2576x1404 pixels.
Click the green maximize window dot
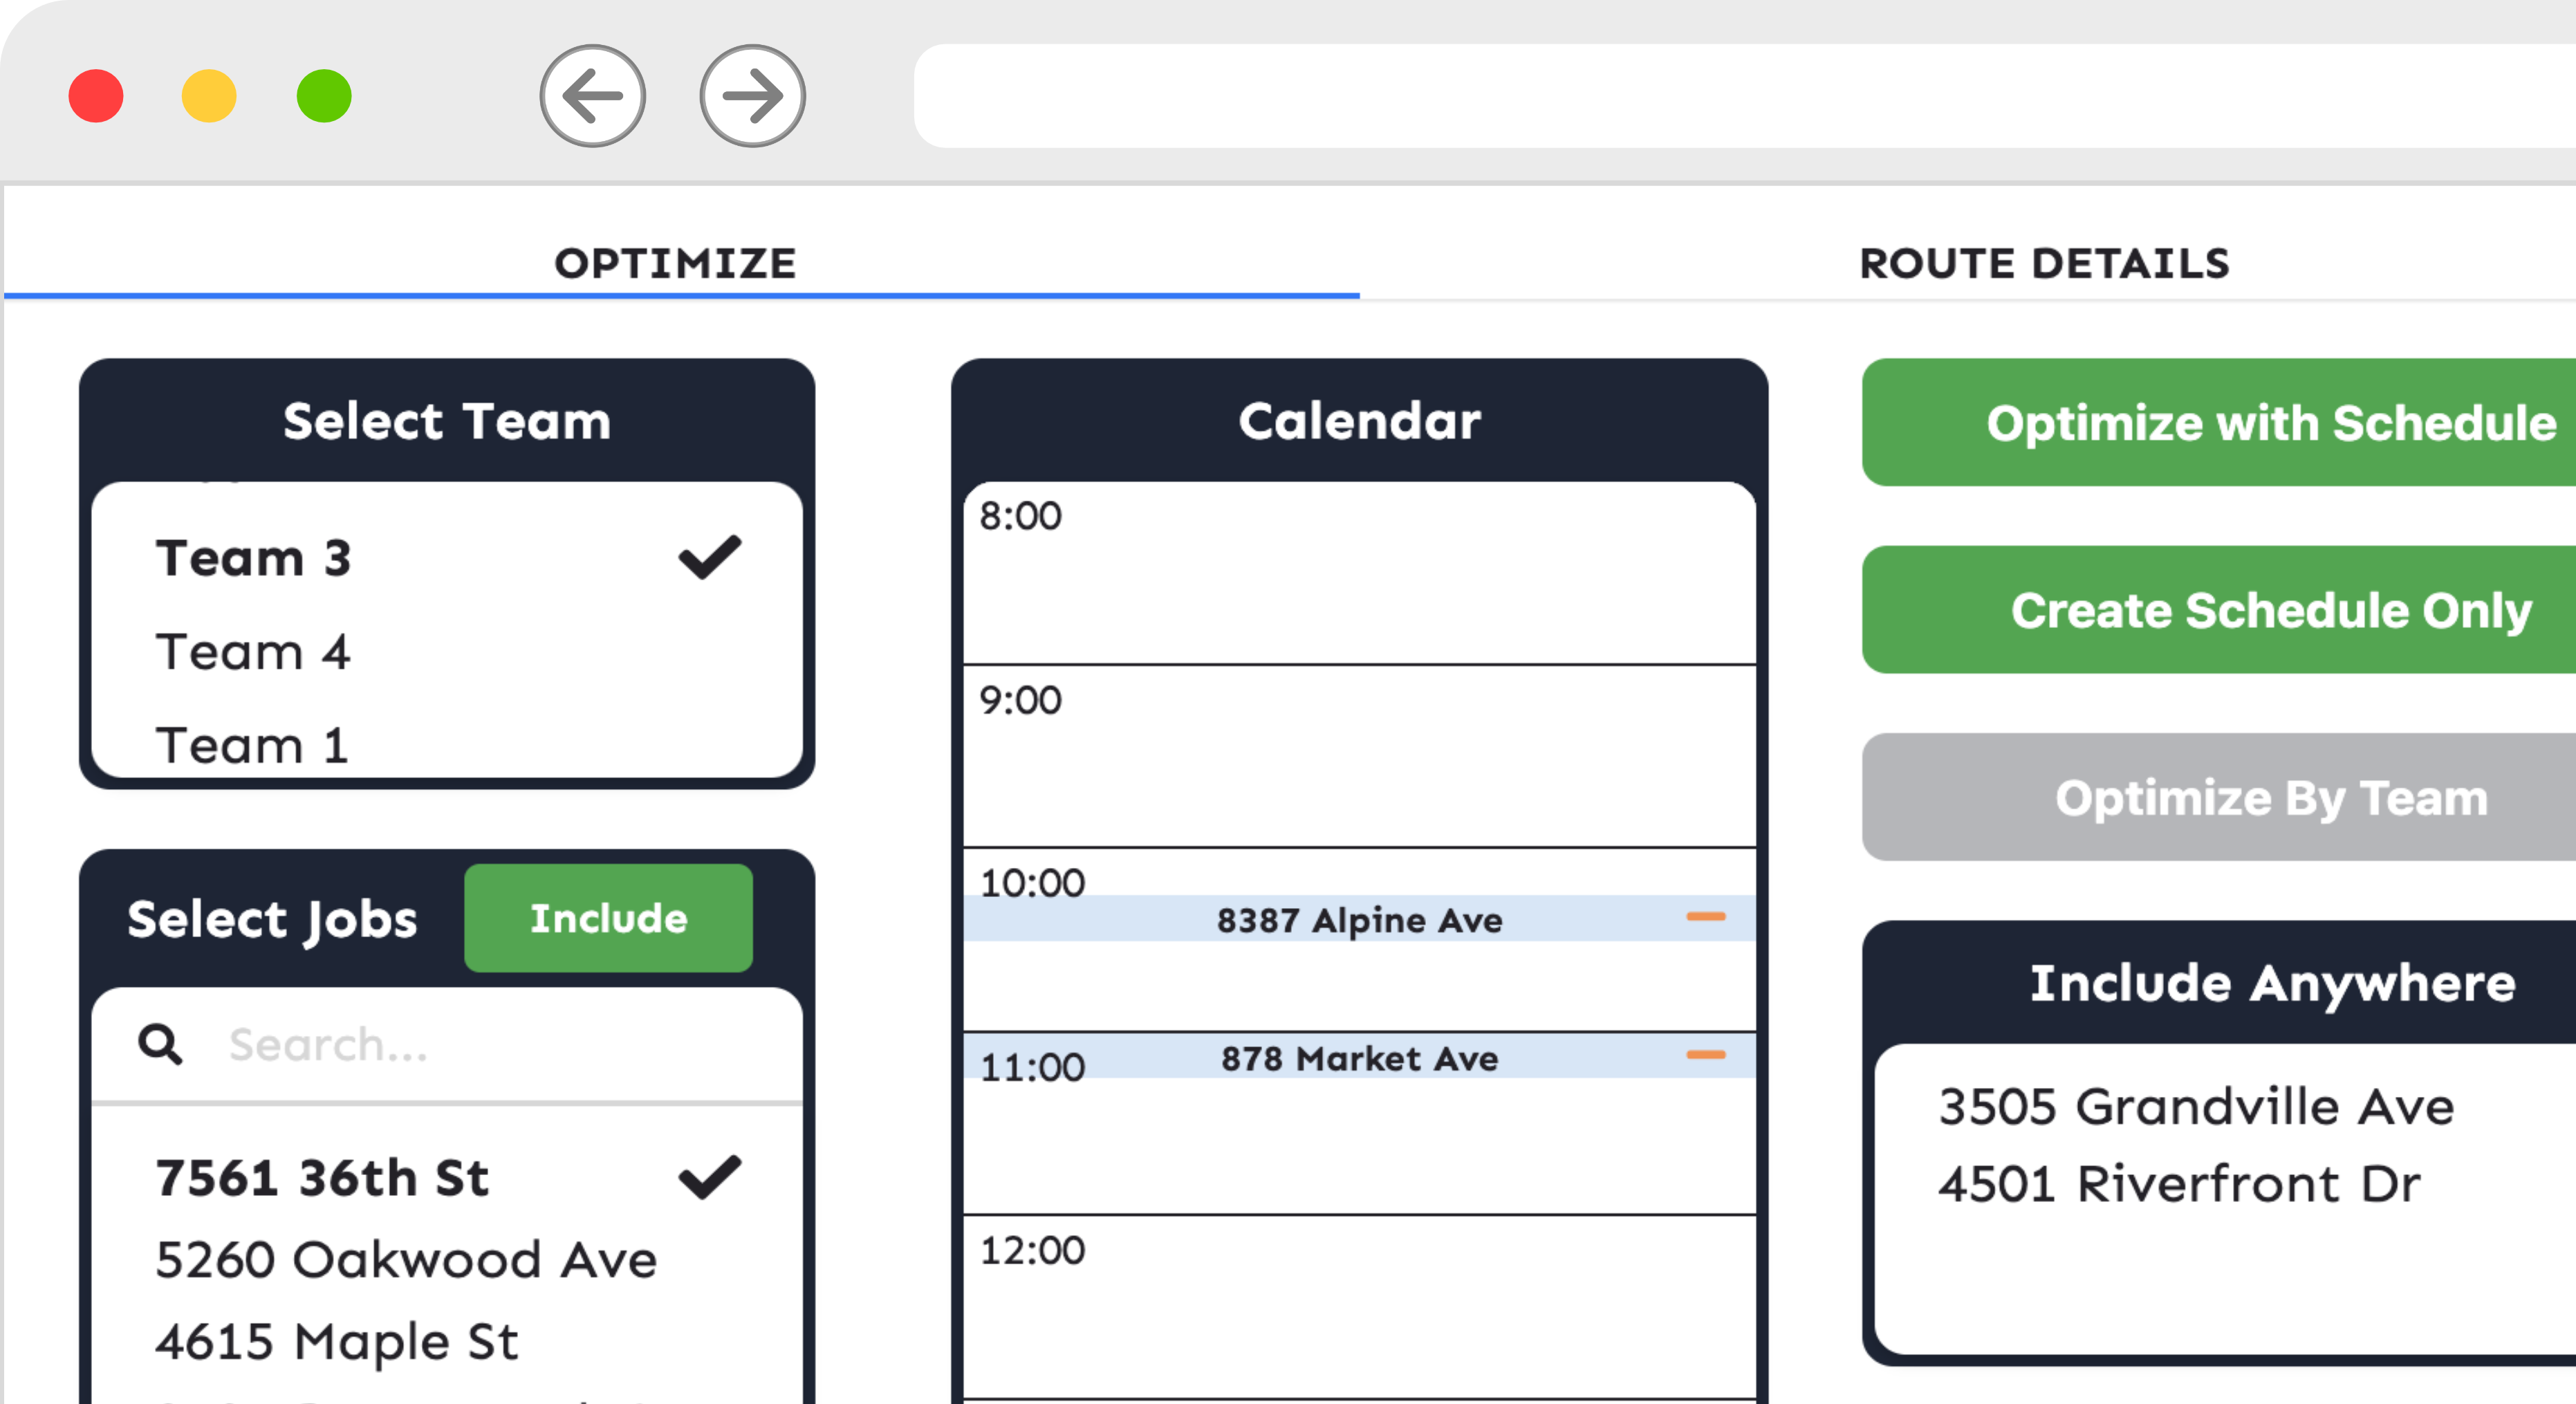pos(324,96)
